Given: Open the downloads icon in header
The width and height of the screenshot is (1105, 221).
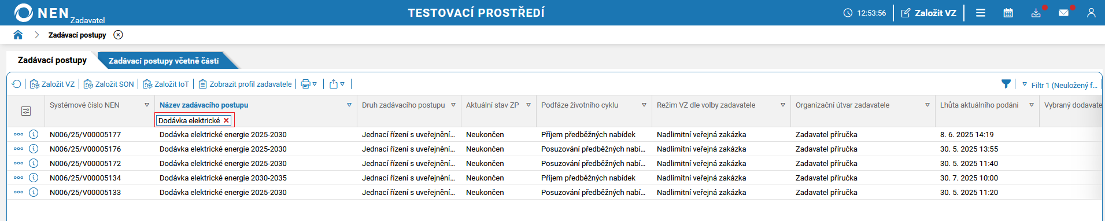Looking at the screenshot, I should (1036, 13).
